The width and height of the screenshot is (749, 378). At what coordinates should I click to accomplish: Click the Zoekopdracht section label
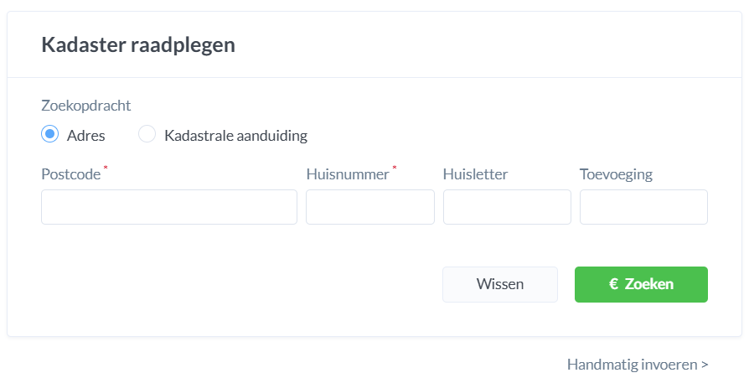[85, 106]
